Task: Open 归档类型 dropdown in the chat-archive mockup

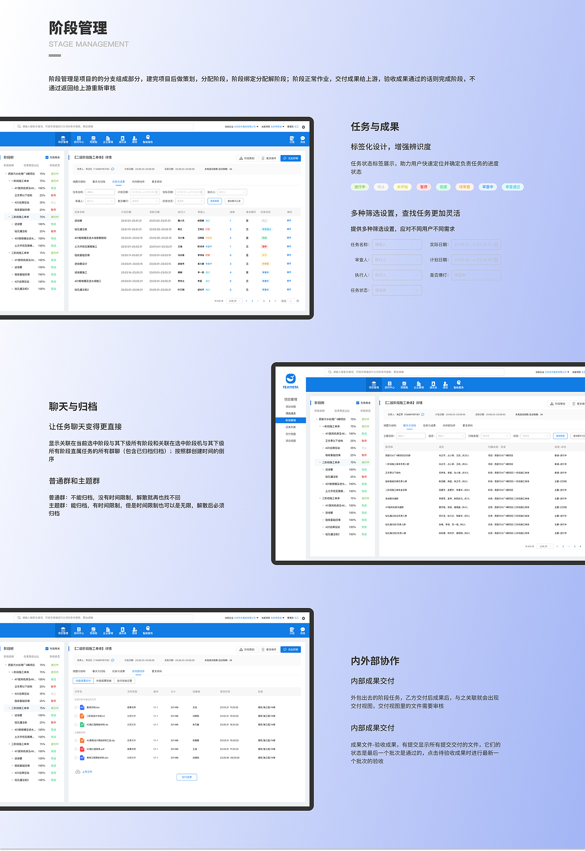Action: click(495, 436)
